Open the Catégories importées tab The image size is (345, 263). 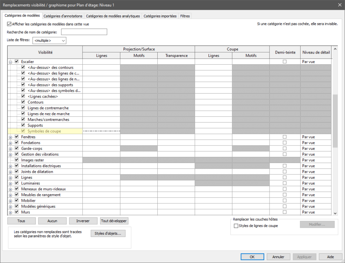coord(160,16)
